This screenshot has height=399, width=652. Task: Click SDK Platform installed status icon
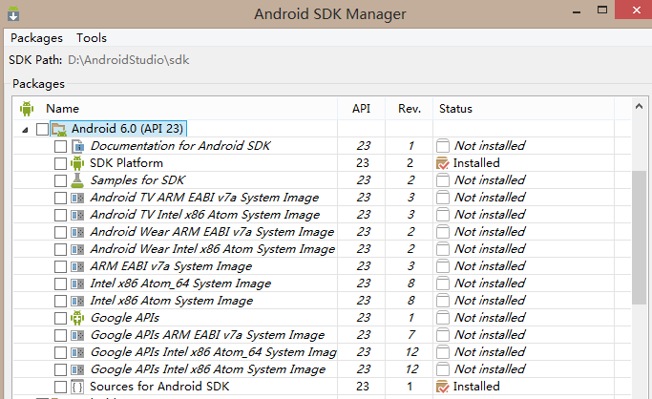click(443, 163)
